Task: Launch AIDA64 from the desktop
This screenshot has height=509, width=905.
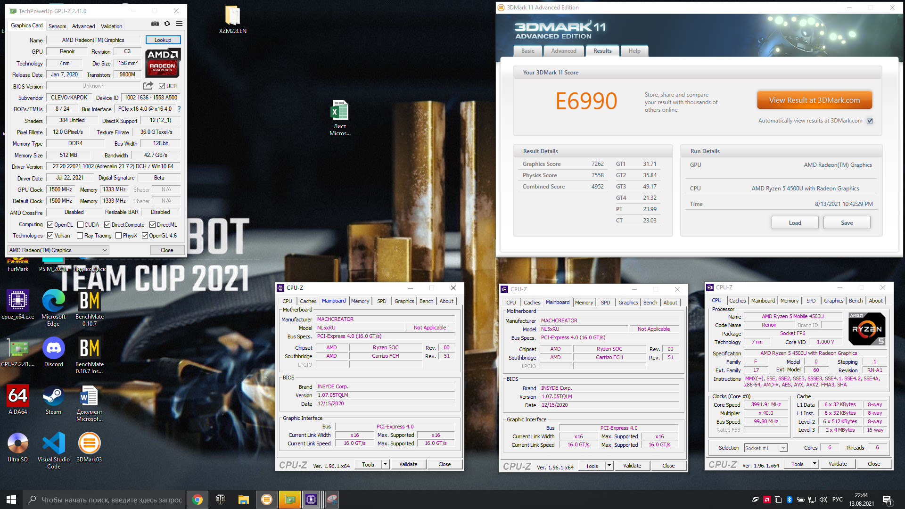Action: (18, 400)
